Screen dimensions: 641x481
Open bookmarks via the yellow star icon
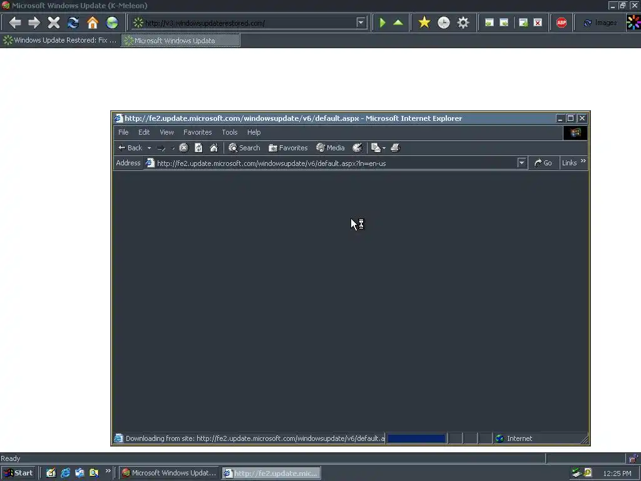click(424, 23)
